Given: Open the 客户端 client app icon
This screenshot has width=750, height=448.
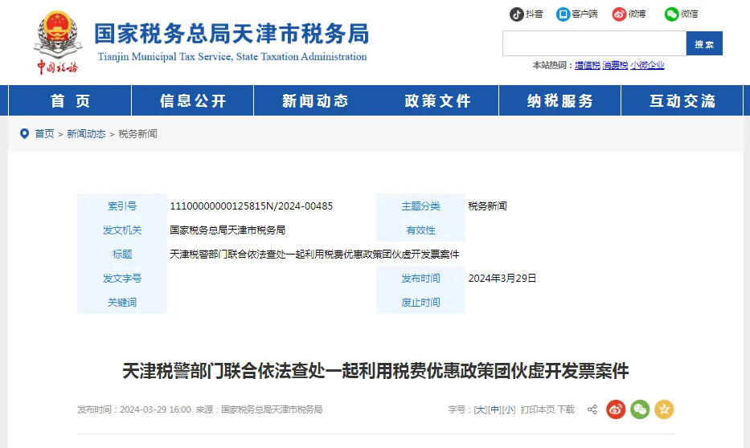Looking at the screenshot, I should [563, 14].
